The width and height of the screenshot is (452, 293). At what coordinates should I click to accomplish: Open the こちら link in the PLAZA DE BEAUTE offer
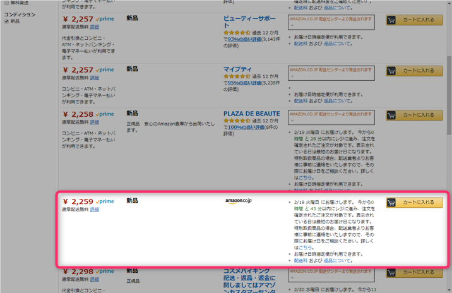pyautogui.click(x=306, y=177)
